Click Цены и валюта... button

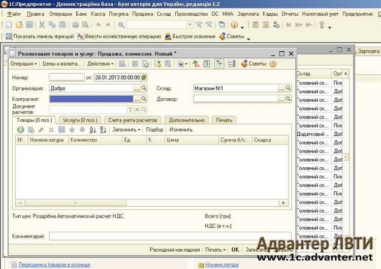pos(61,64)
